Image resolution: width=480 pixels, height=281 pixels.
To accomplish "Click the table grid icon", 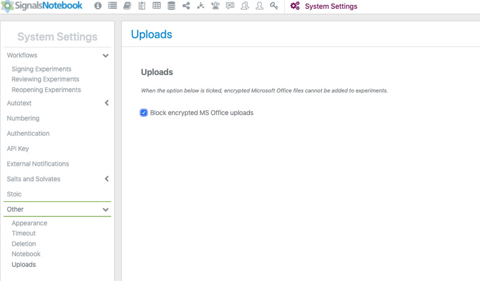I will 157,6.
